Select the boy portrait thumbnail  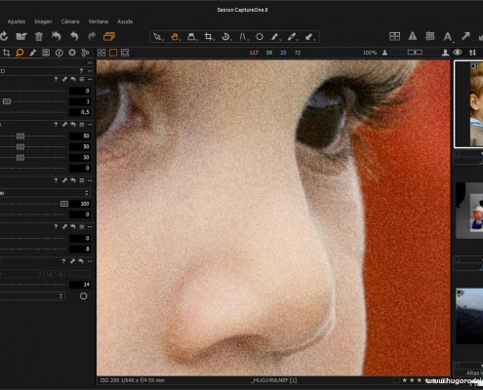pos(469,104)
